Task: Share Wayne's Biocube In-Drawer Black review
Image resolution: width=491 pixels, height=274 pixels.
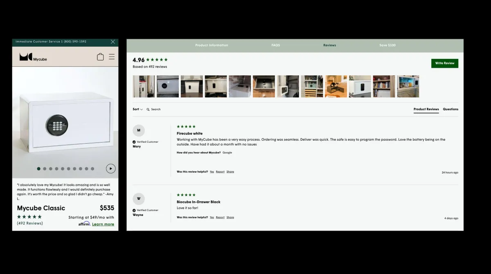Action: (x=230, y=218)
